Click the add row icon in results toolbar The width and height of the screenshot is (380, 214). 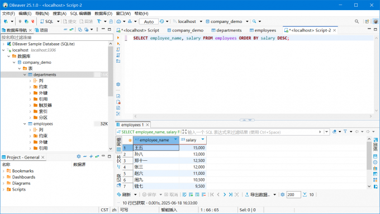click(191, 194)
